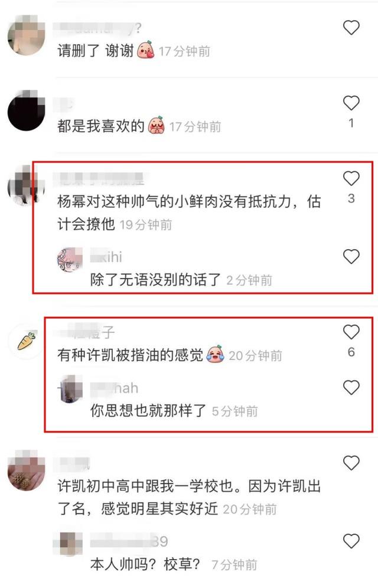Open the pink-haired anime avatar profile
378x582 pixels.
point(70,260)
